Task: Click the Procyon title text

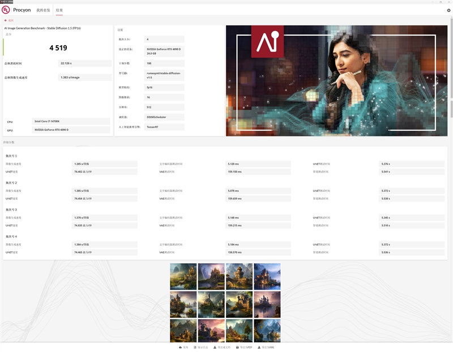Action: pos(22,10)
